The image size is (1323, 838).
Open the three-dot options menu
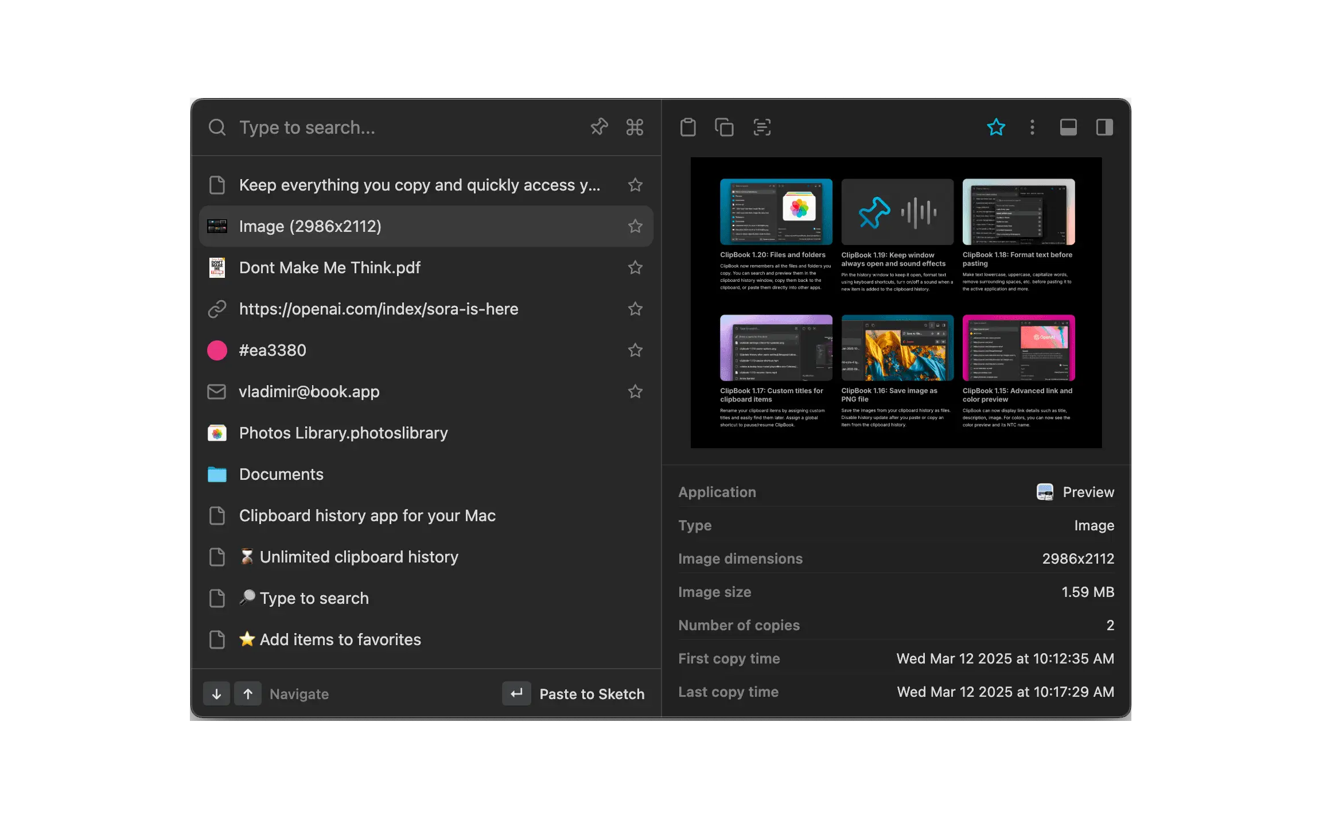pos(1032,127)
